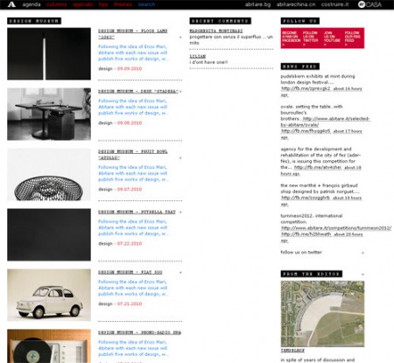Open the phono-radio record player thumbnail
This screenshot has height=363, width=394.
[x=49, y=346]
